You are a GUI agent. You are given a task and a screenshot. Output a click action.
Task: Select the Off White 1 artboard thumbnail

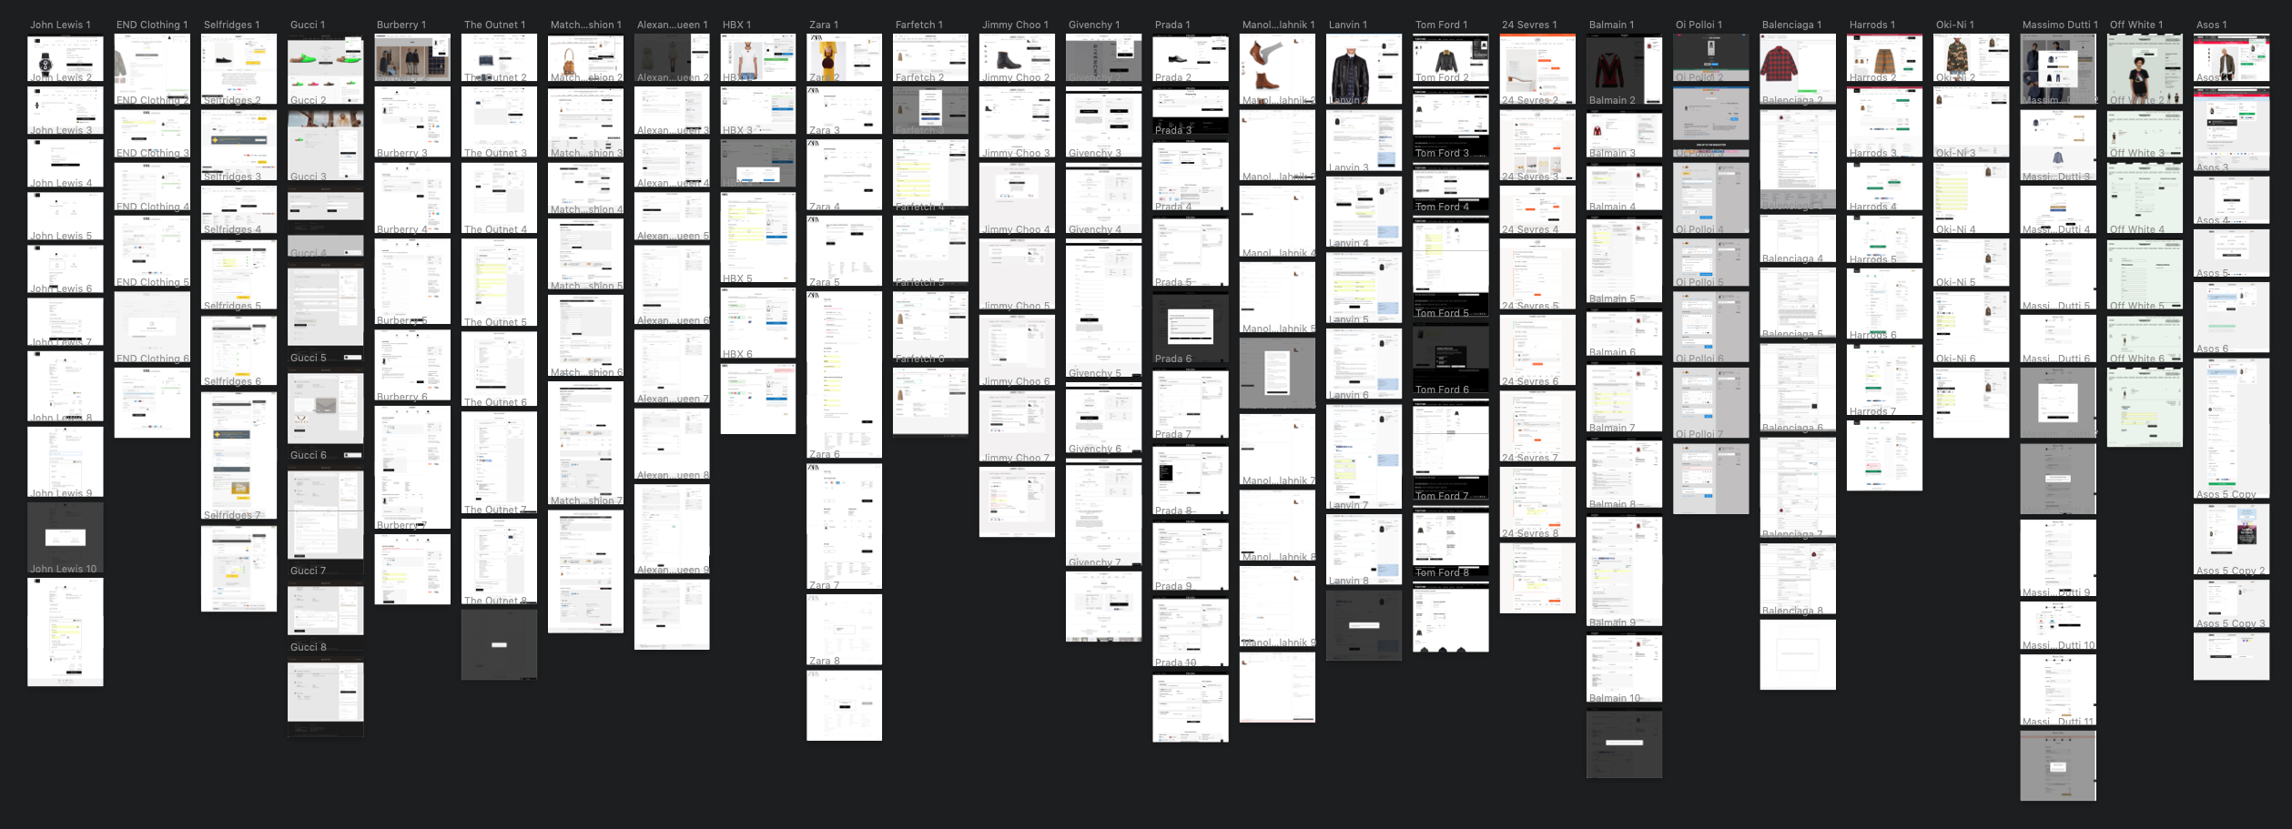(2145, 69)
